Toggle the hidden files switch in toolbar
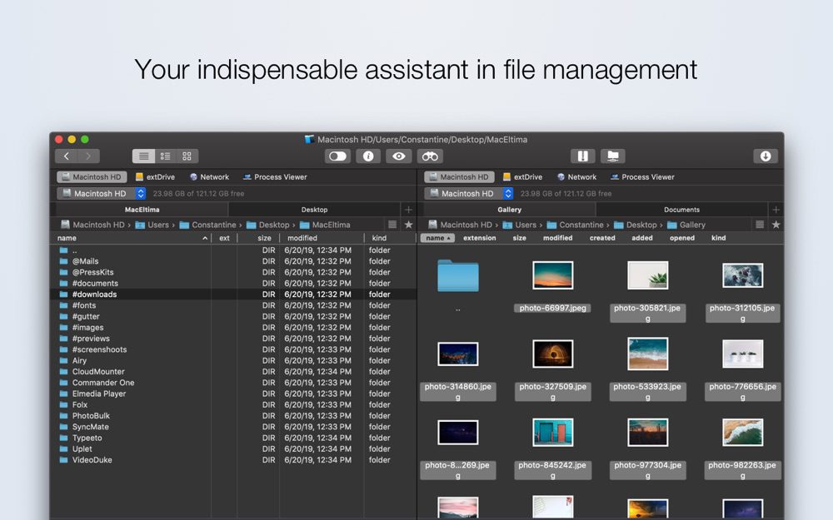This screenshot has width=833, height=520. tap(337, 156)
